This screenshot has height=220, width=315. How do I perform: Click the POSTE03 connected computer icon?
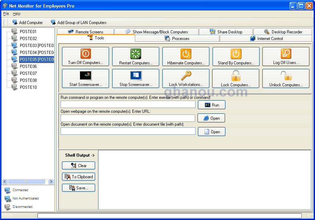(x=15, y=46)
